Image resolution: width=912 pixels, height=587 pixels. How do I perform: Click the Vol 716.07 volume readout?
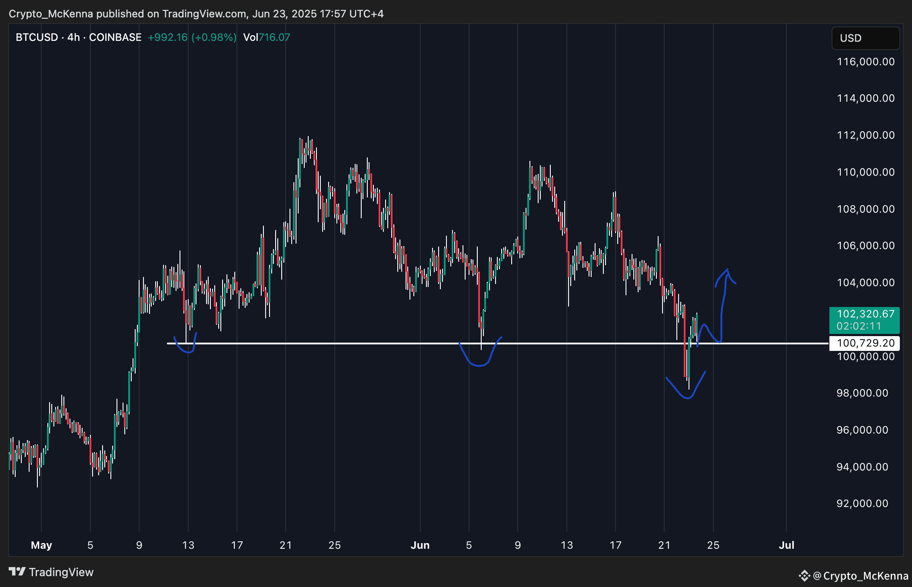pos(266,37)
